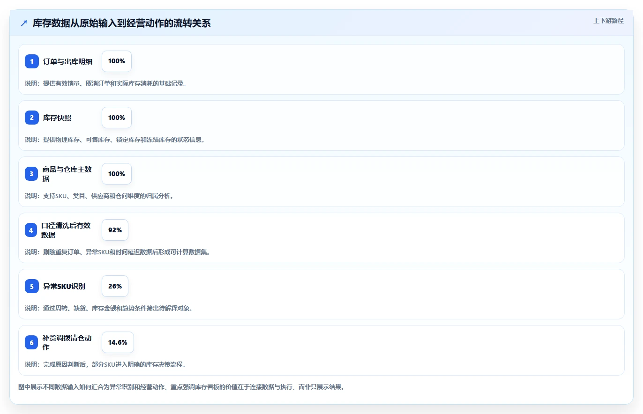
Task: Click the footer note starting 图中展示不同数据输入
Action: coord(181,387)
